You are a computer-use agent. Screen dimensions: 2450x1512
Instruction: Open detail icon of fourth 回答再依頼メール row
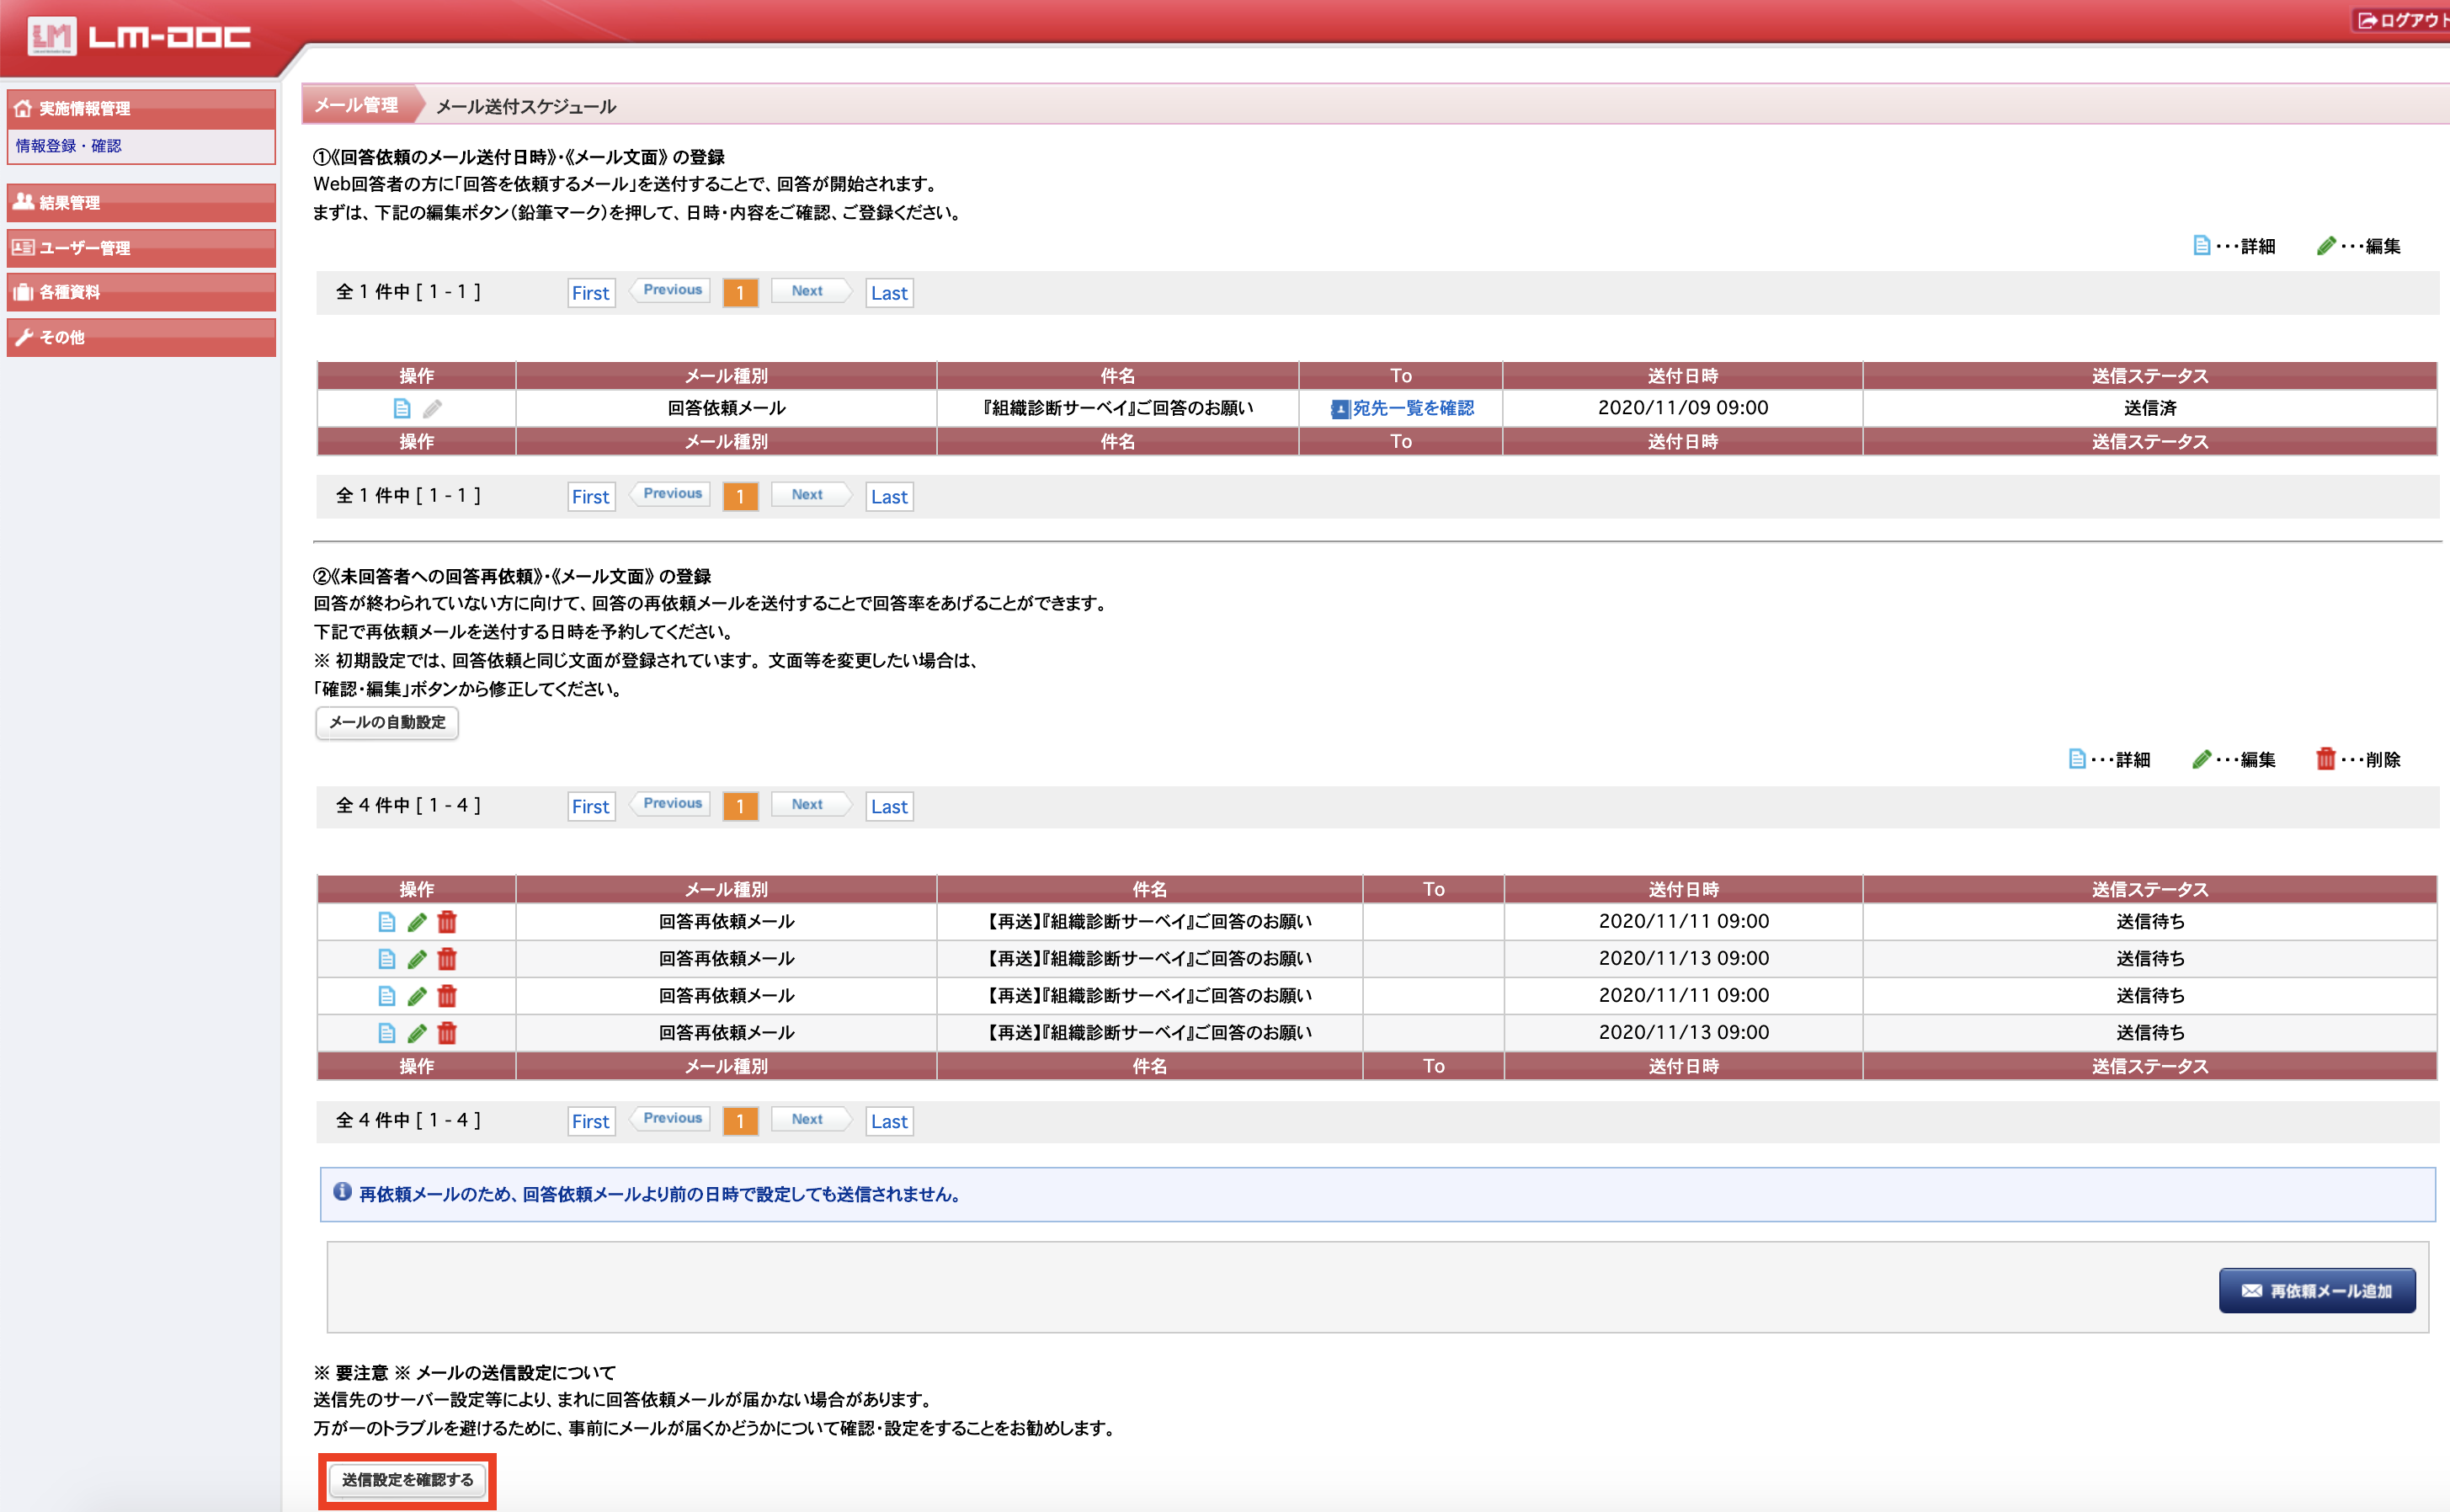(387, 1033)
